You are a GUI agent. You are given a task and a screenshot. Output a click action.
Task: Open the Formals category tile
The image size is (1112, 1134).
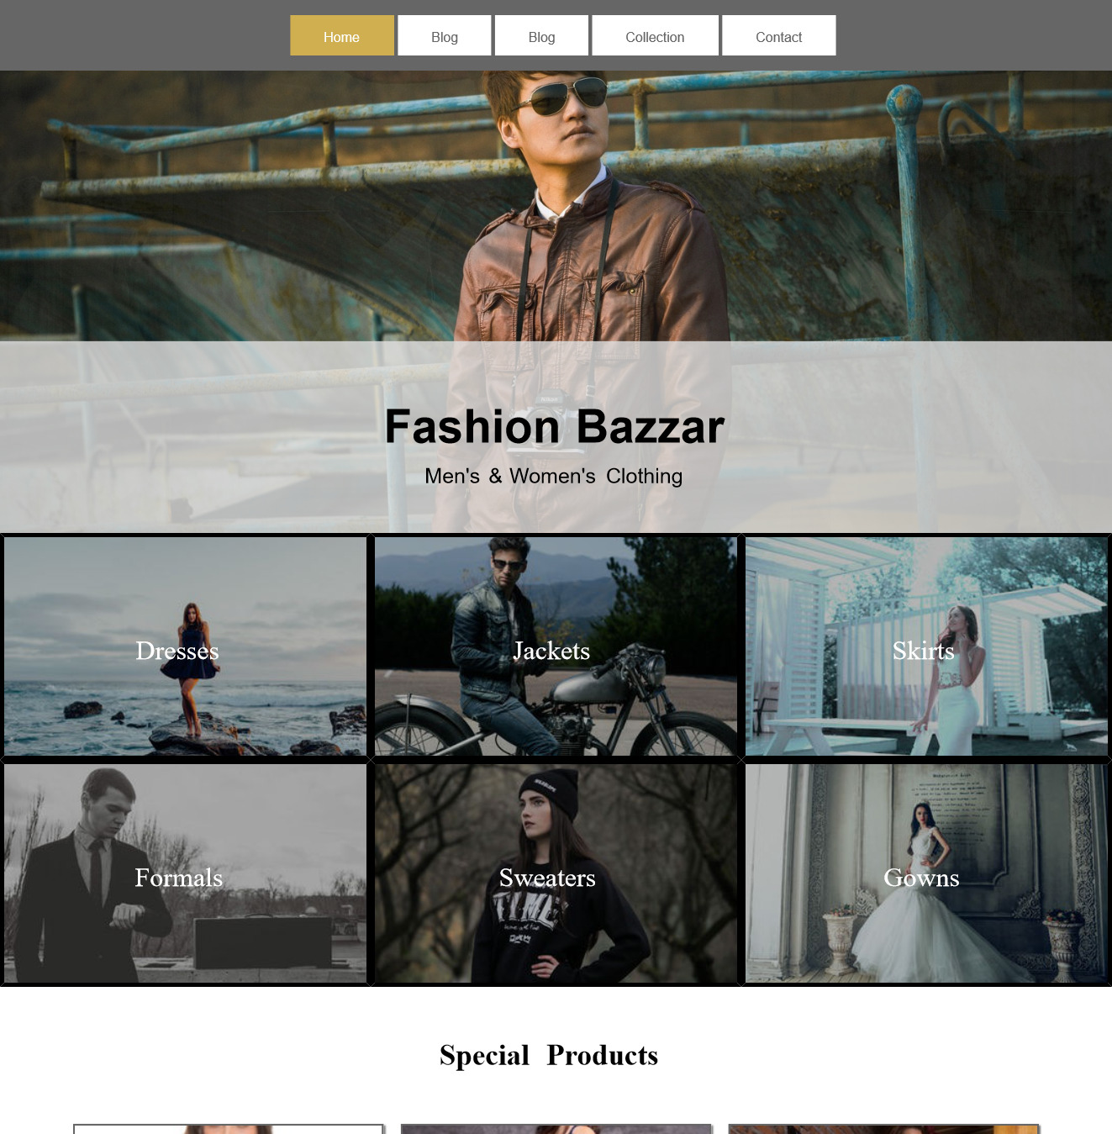pyautogui.click(x=185, y=873)
